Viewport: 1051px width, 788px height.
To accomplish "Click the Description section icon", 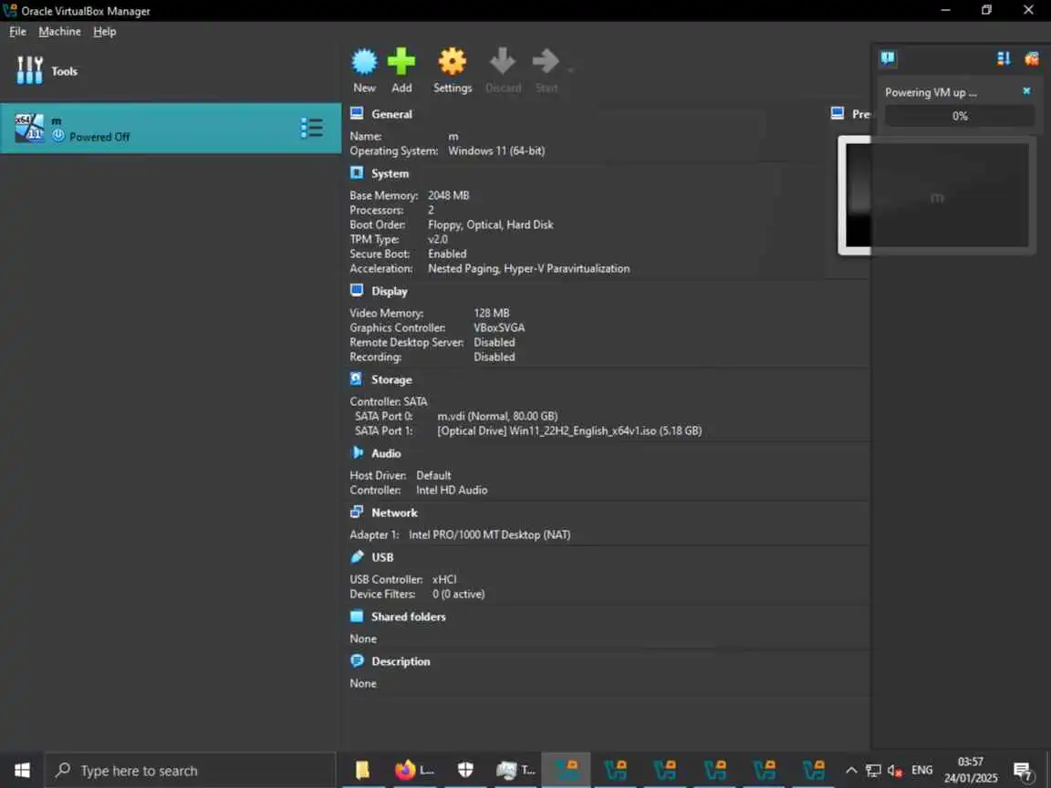I will point(357,660).
